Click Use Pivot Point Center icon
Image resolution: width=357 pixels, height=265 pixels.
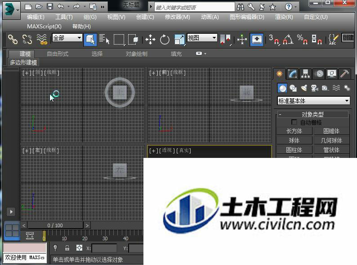click(x=226, y=40)
